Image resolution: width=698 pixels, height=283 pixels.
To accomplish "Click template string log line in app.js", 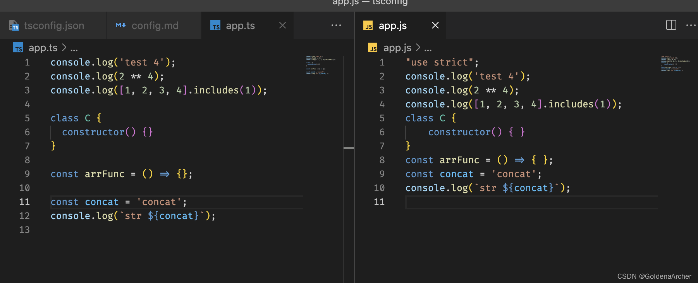I will tap(488, 188).
